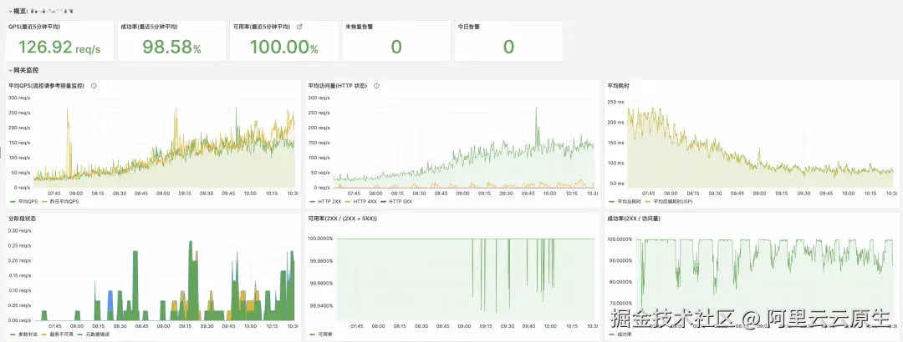The width and height of the screenshot is (903, 342).
Task: Toggle 参数非法 legend in 分阶段状态 panel
Action: point(23,334)
